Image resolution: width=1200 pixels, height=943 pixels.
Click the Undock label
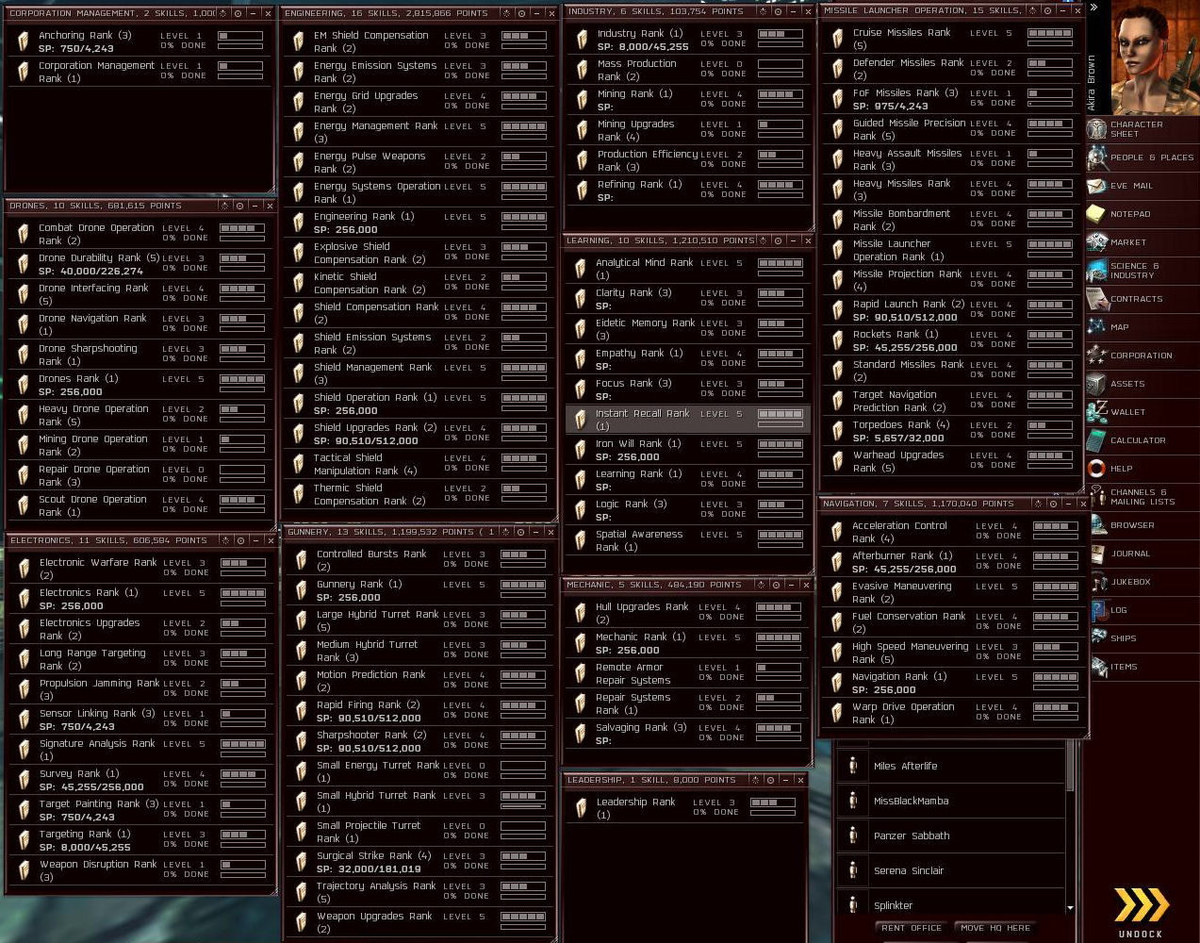point(1141,934)
